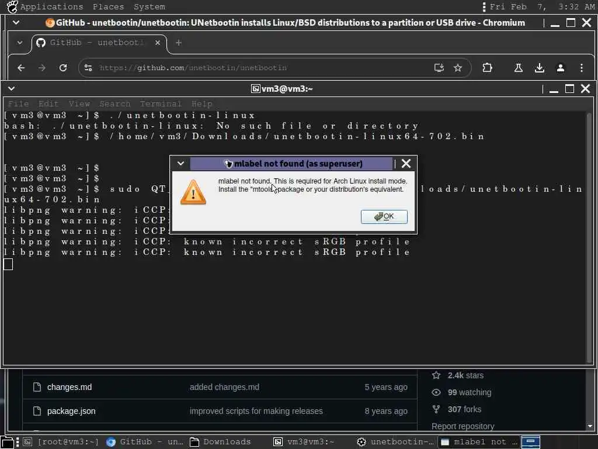
Task: Click show desktop icon in bottom panel
Action: click(7, 442)
